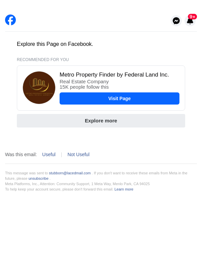Click the keep your account secure notice
Image resolution: width=202 pixels, height=259 pixels.
(59, 189)
